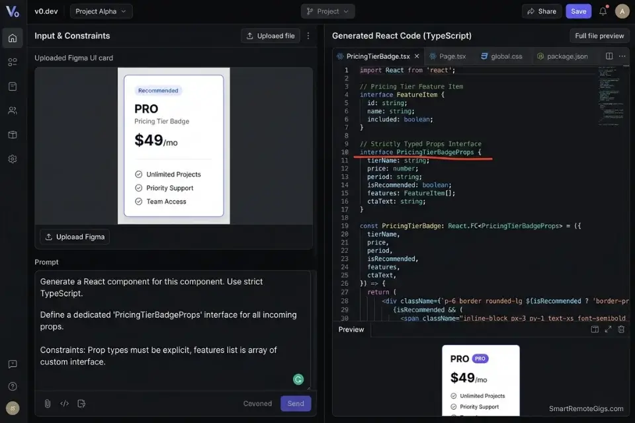Click the 'interface FeatureItem {' code line
Viewport: 635px width, 423px height.
tap(402, 95)
